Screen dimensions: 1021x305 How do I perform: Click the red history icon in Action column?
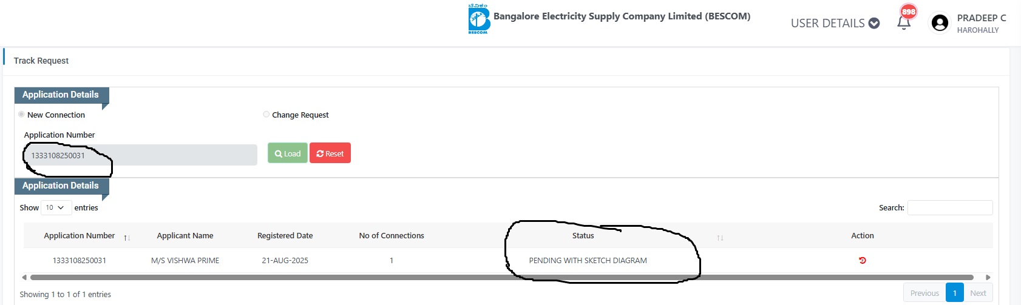pyautogui.click(x=863, y=261)
